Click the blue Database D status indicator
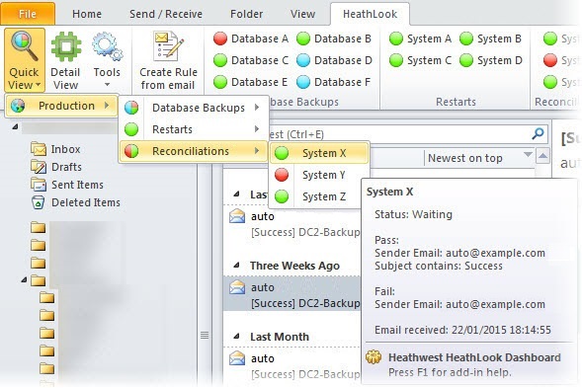This screenshot has width=582, height=388. [303, 60]
